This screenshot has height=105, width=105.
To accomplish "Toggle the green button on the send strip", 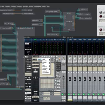I will [x=62, y=94].
